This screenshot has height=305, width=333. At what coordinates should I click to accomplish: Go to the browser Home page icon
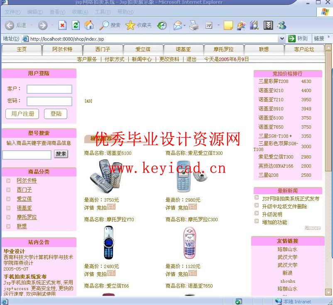pos(89,25)
